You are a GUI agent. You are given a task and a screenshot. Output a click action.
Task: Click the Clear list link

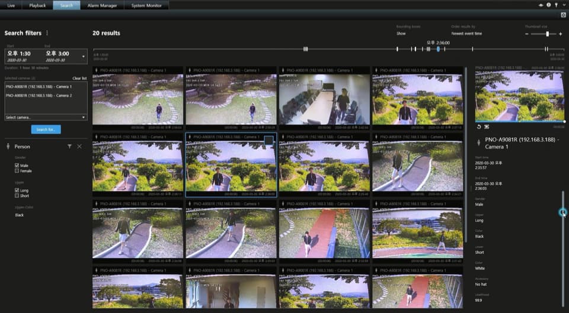coord(79,78)
